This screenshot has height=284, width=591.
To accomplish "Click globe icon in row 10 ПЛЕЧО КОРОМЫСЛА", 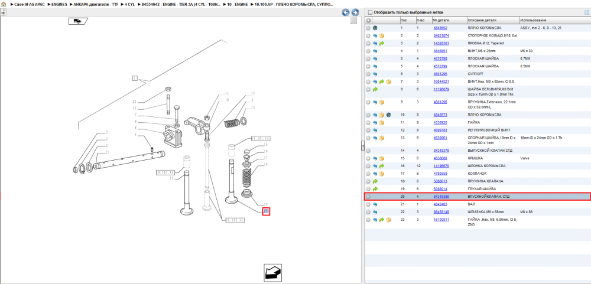I will coord(389,115).
